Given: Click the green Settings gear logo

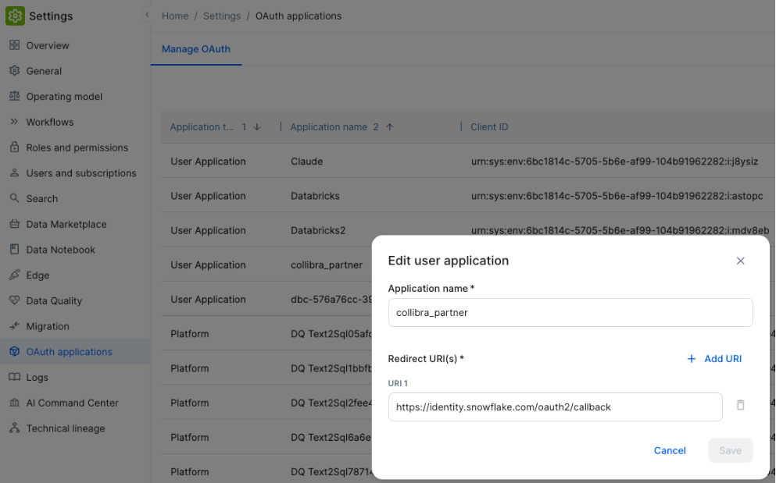Looking at the screenshot, I should point(15,16).
